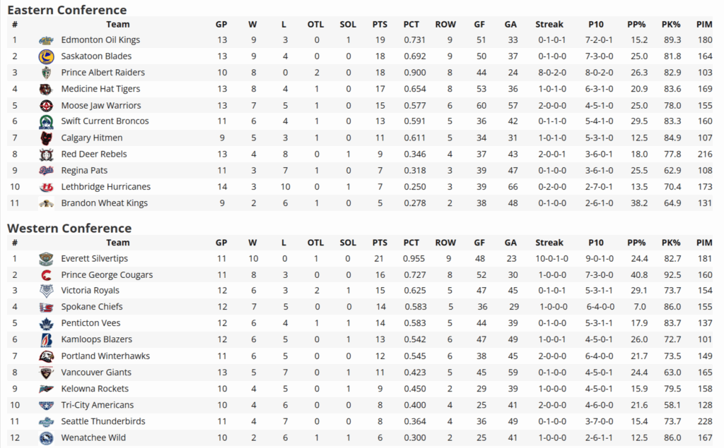
Task: Click the Edmonton Oil Kings team logo
Action: pyautogui.click(x=46, y=40)
